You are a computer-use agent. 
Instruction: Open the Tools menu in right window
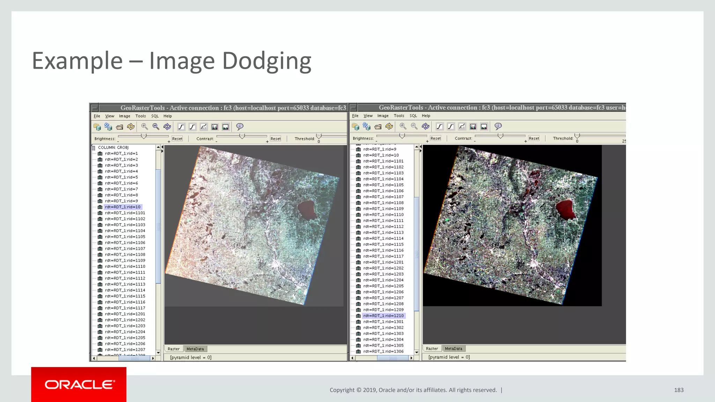click(x=399, y=116)
